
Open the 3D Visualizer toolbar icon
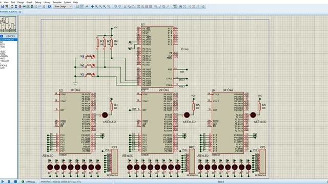pos(24,7)
